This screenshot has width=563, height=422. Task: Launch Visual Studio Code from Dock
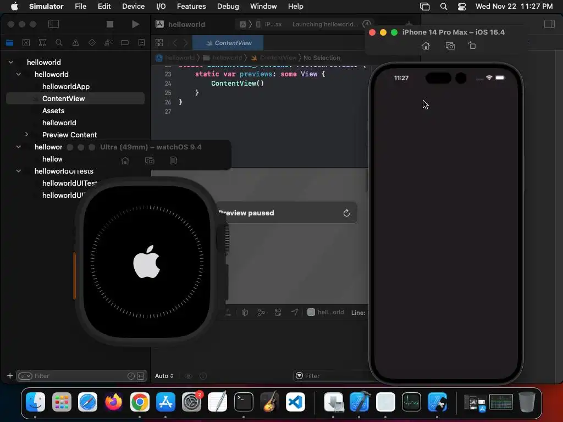point(295,402)
